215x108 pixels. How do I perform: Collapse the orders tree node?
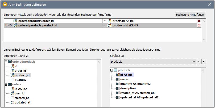[x=6, y=84]
